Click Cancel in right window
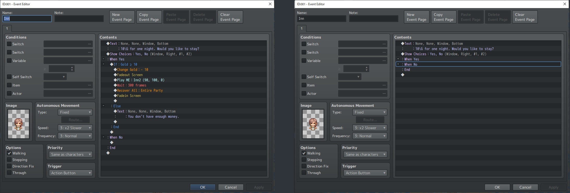Viewport: 570px width, 193px height. click(525, 187)
